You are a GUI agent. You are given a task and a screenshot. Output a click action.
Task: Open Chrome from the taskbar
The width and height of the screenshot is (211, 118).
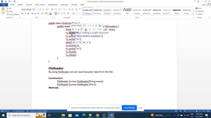pos(97,115)
